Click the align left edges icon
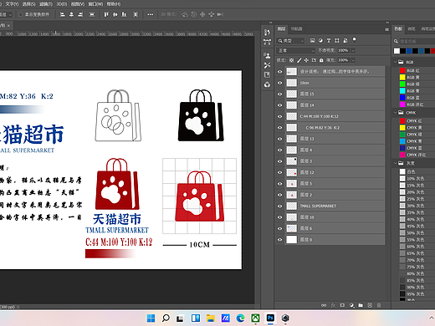The image size is (435, 326). (63, 14)
